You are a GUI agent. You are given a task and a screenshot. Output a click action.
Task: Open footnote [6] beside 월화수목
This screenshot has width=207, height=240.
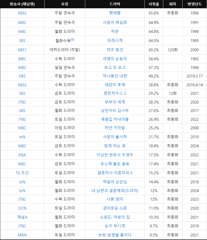tap(72, 40)
